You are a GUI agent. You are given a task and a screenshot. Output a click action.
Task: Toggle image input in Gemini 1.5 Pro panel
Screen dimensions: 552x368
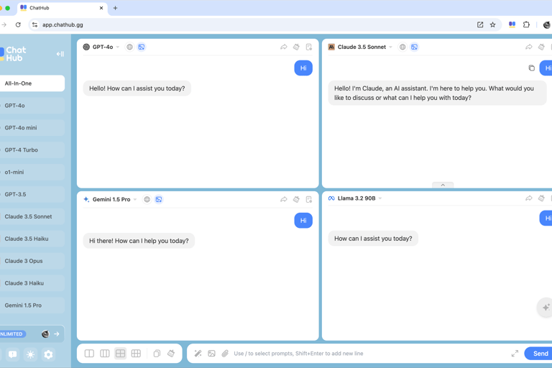coord(159,199)
